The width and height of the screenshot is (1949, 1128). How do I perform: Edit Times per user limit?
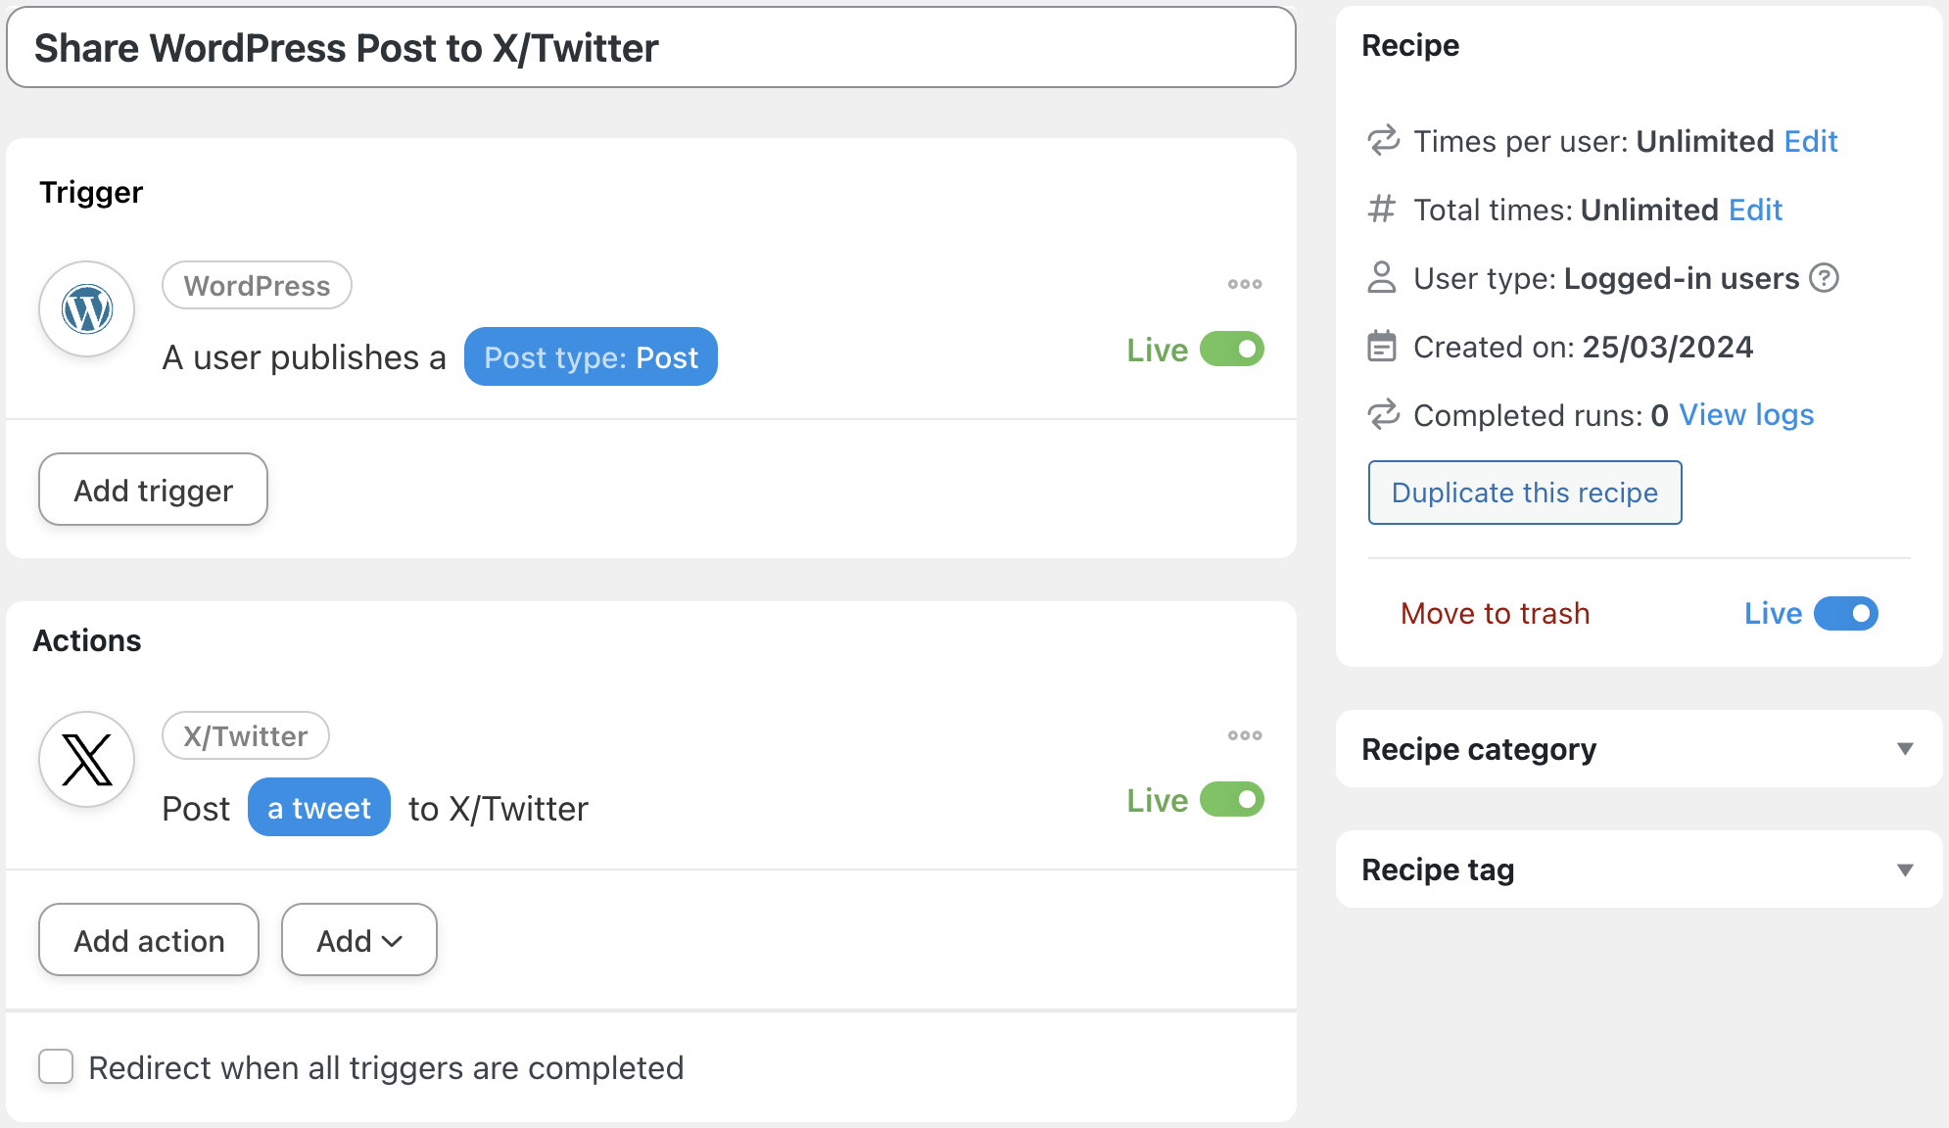pos(1811,141)
